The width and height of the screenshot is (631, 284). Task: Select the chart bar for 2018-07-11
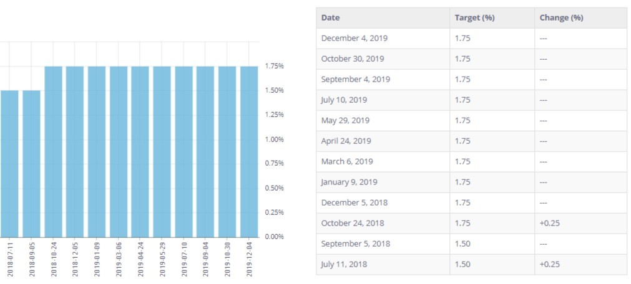[9, 163]
